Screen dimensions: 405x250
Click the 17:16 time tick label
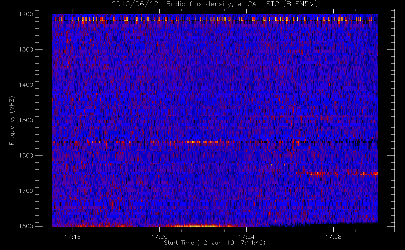click(73, 237)
